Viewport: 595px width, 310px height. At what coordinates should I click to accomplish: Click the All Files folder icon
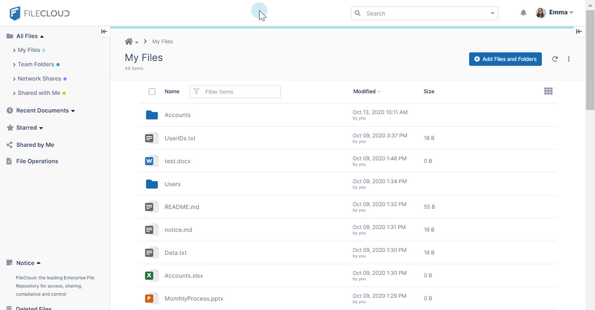coord(10,36)
